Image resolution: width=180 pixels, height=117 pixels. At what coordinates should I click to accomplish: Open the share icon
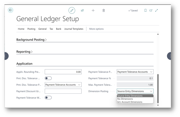[x=82, y=10]
